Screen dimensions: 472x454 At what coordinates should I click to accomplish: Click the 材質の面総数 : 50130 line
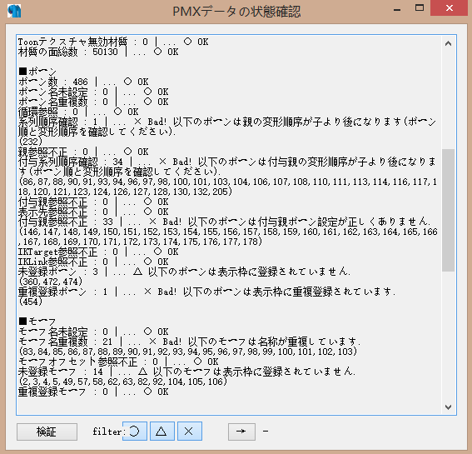click(x=98, y=52)
